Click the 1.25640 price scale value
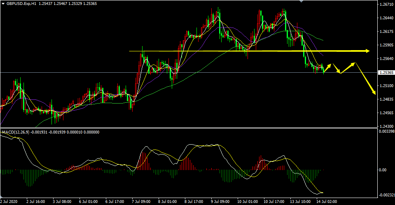395x205 pixels. (387, 59)
